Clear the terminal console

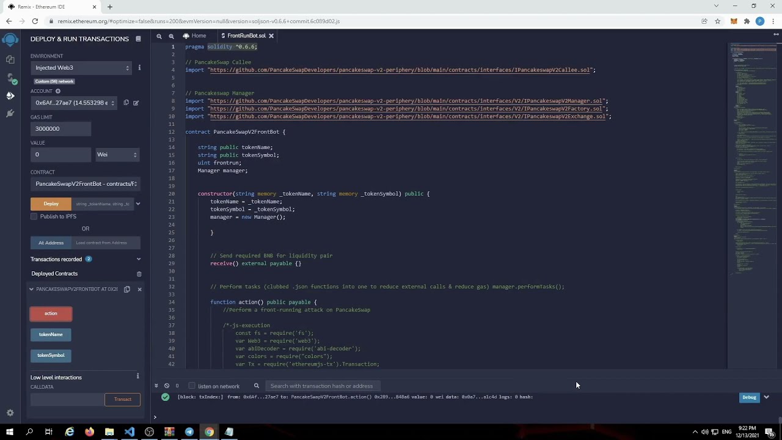click(x=167, y=386)
